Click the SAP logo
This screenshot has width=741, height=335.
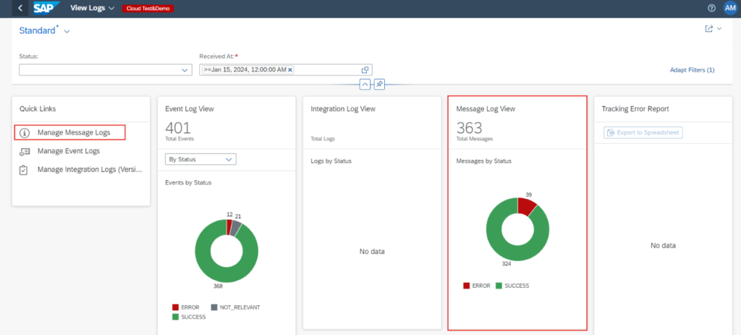click(x=45, y=8)
